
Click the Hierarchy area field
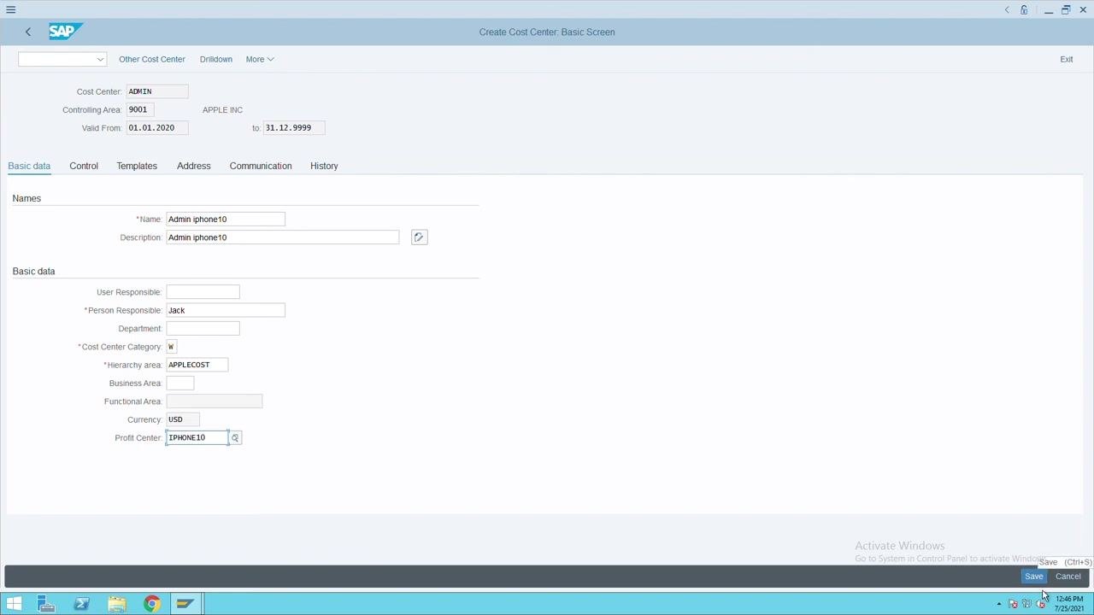pyautogui.click(x=197, y=365)
